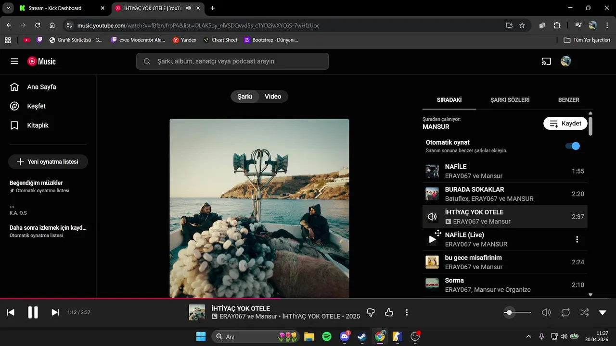Viewport: 616px width, 346px height.
Task: Focus the song search field
Action: tap(232, 62)
